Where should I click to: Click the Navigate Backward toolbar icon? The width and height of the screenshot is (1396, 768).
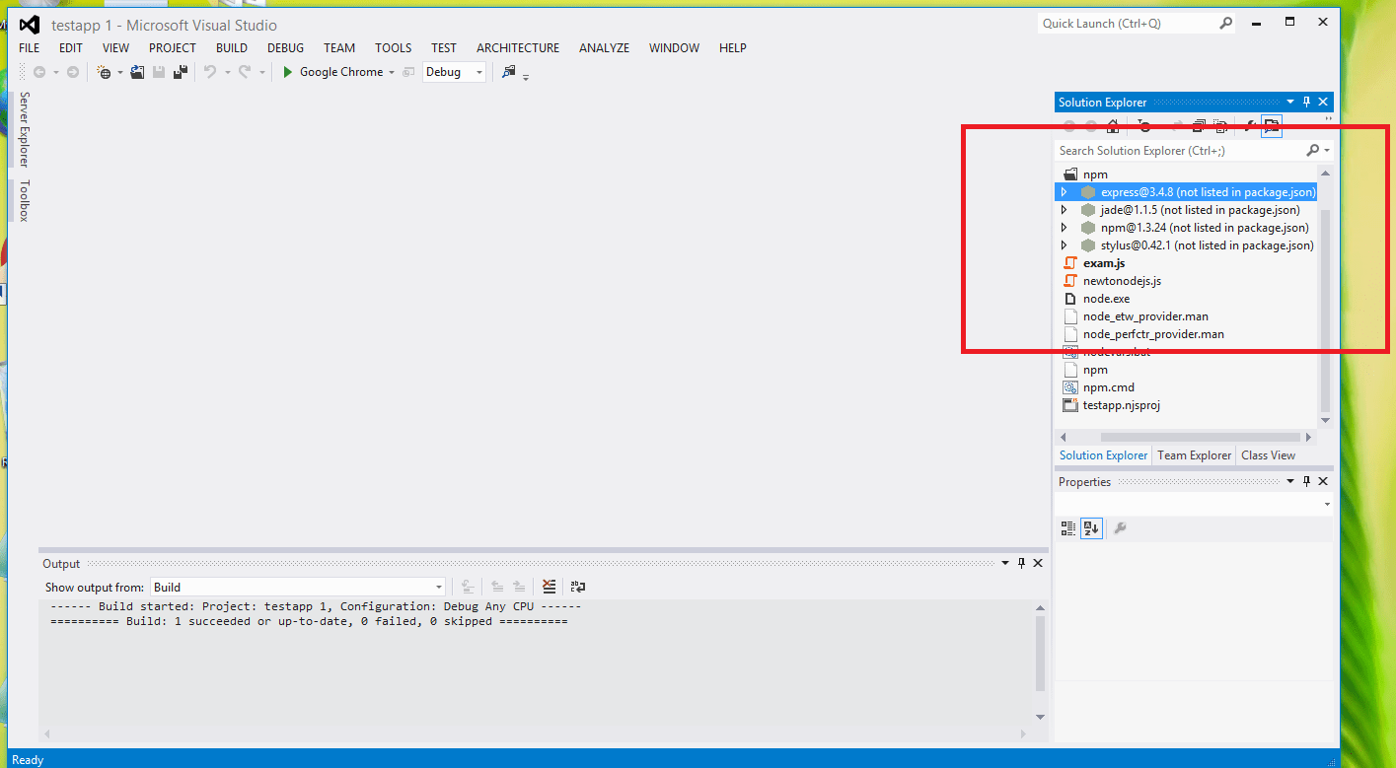(39, 72)
